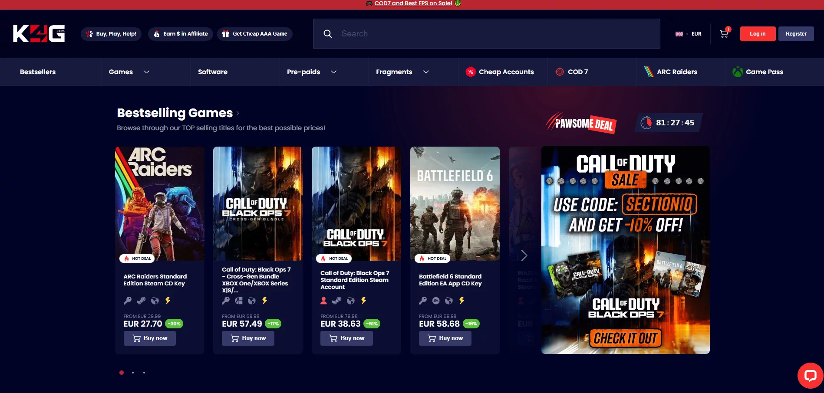Buy now Battlefield 6 Standard Edition
Screen dimensions: 824x393
445,338
